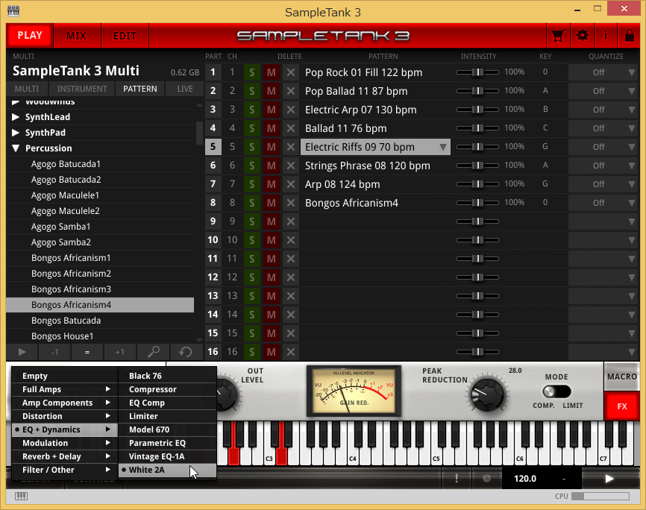Mute part 5

click(271, 147)
